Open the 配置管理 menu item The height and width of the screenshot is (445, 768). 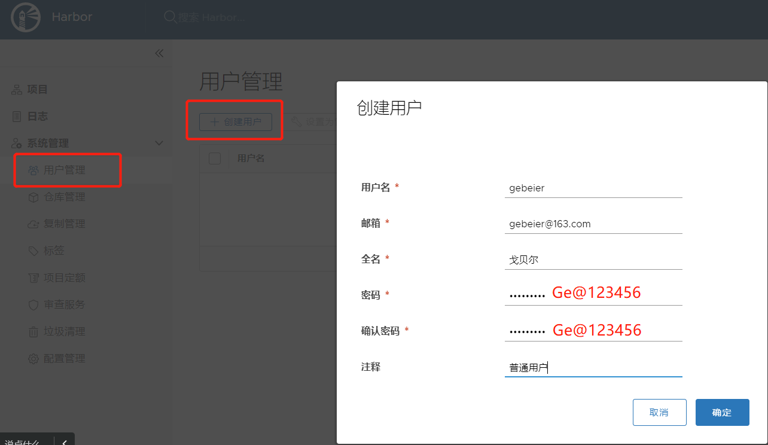pos(65,359)
